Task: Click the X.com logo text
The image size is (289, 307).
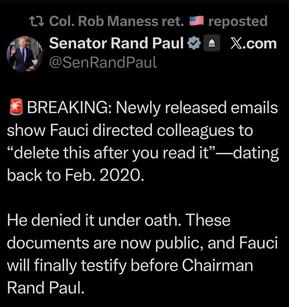Action: 254,44
